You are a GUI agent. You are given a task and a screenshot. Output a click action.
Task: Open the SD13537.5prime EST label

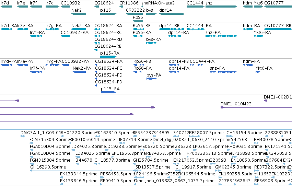pos(153,167)
